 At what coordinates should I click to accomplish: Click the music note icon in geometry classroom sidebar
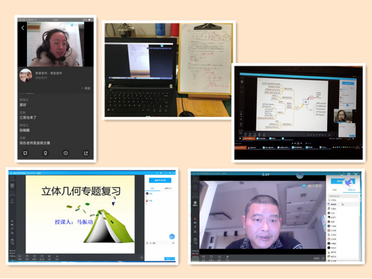pos(12,229)
